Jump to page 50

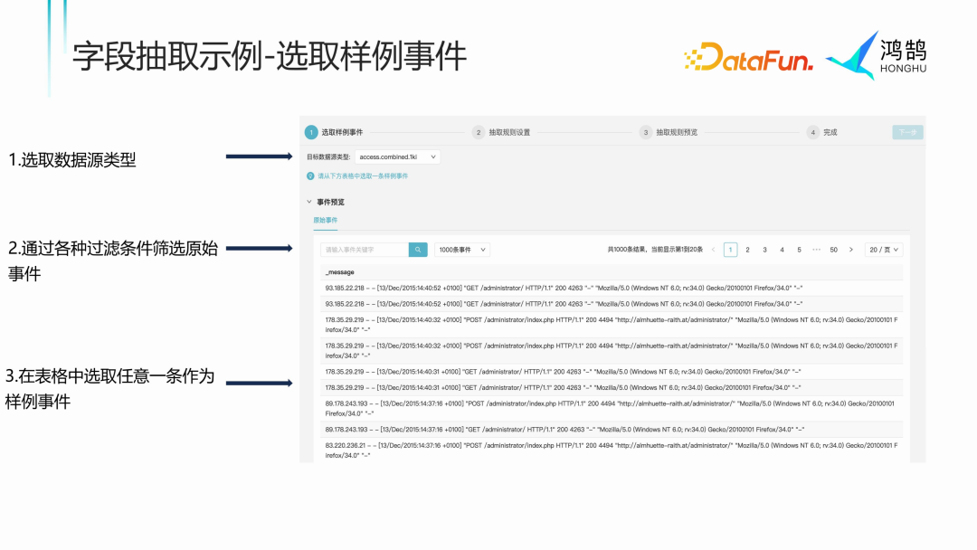833,249
